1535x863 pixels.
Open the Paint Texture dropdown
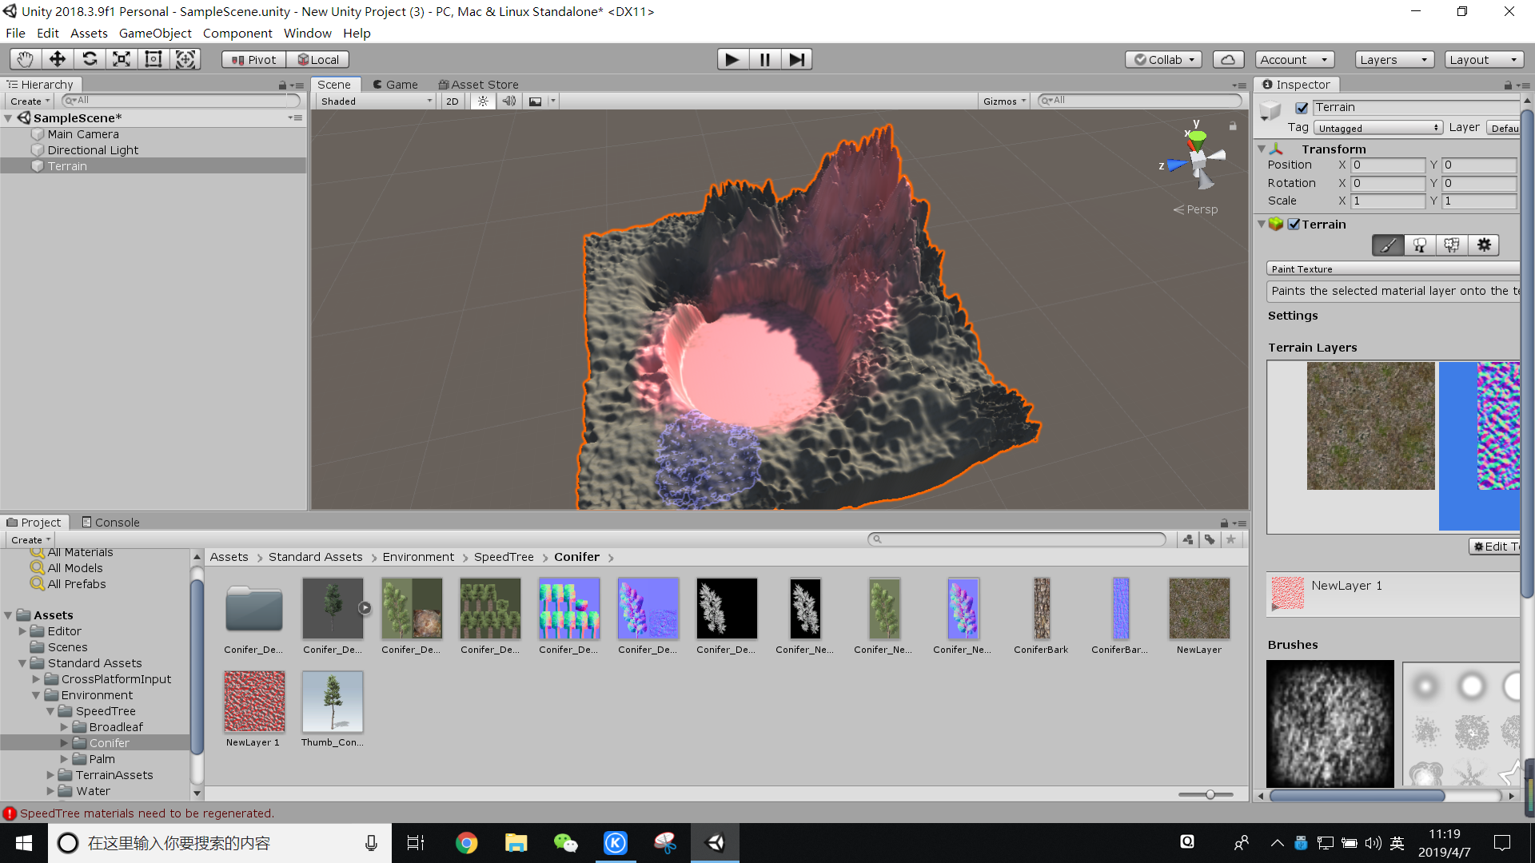(x=1393, y=269)
